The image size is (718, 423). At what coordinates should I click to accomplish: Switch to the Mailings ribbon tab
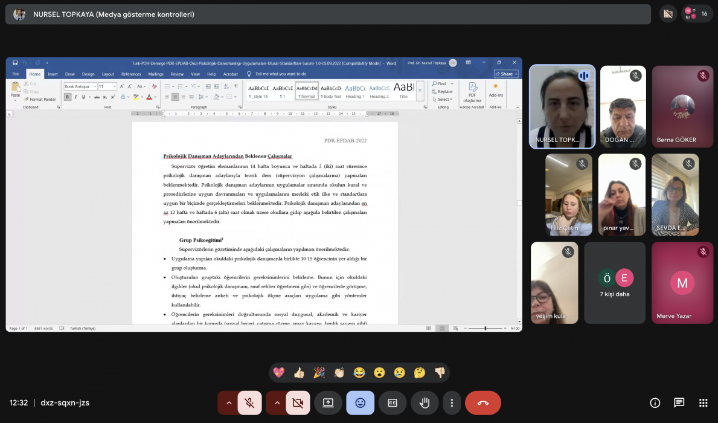156,74
